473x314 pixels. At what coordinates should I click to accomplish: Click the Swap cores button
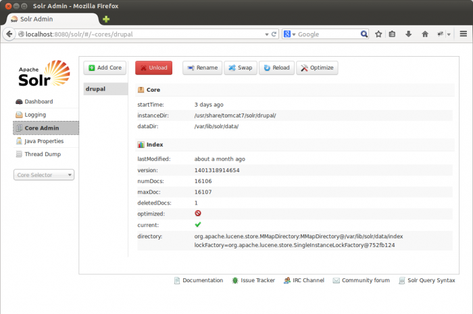(241, 68)
